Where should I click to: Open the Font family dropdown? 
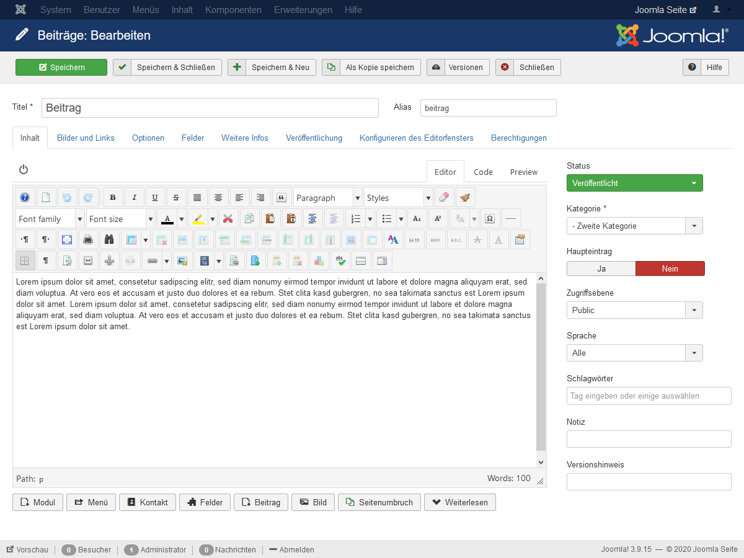tap(50, 219)
